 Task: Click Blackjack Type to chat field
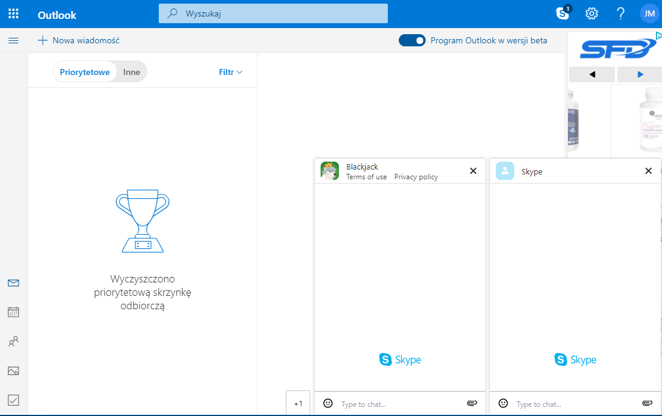pyautogui.click(x=399, y=404)
